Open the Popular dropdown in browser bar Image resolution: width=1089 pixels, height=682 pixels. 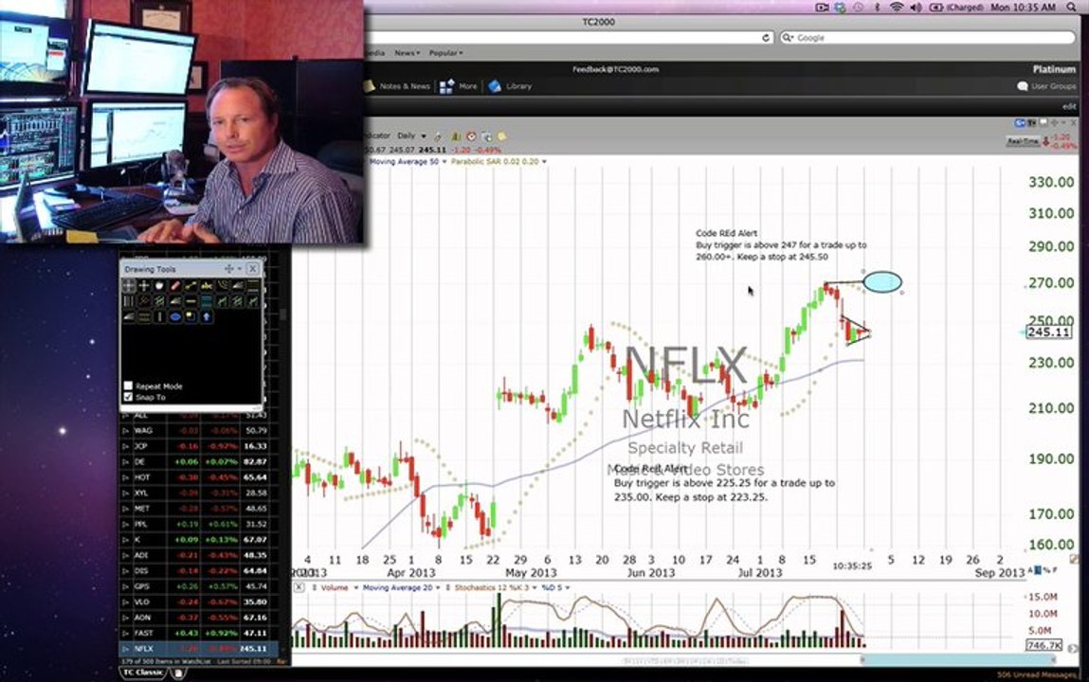click(445, 53)
